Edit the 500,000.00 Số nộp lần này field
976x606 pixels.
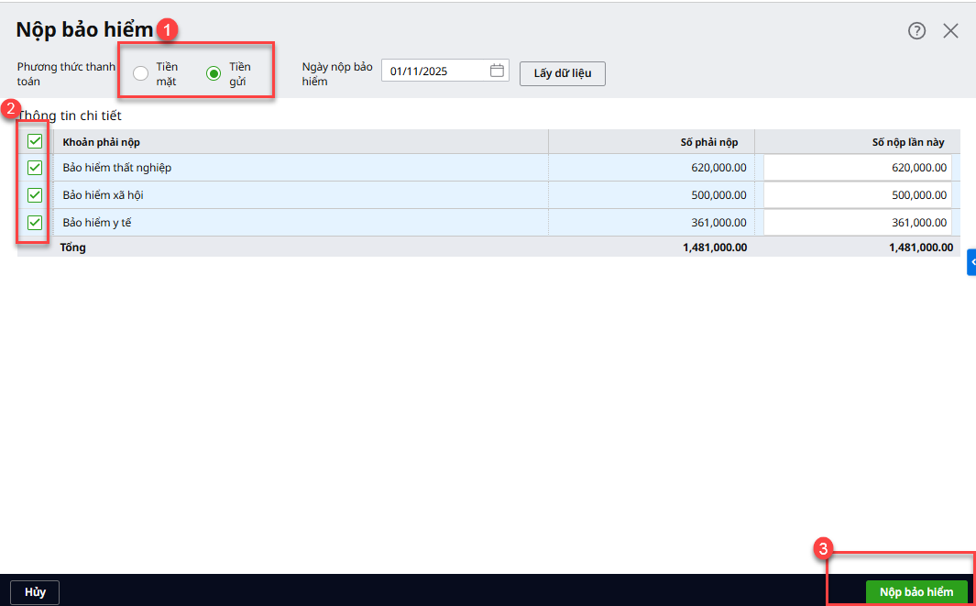[x=856, y=195]
